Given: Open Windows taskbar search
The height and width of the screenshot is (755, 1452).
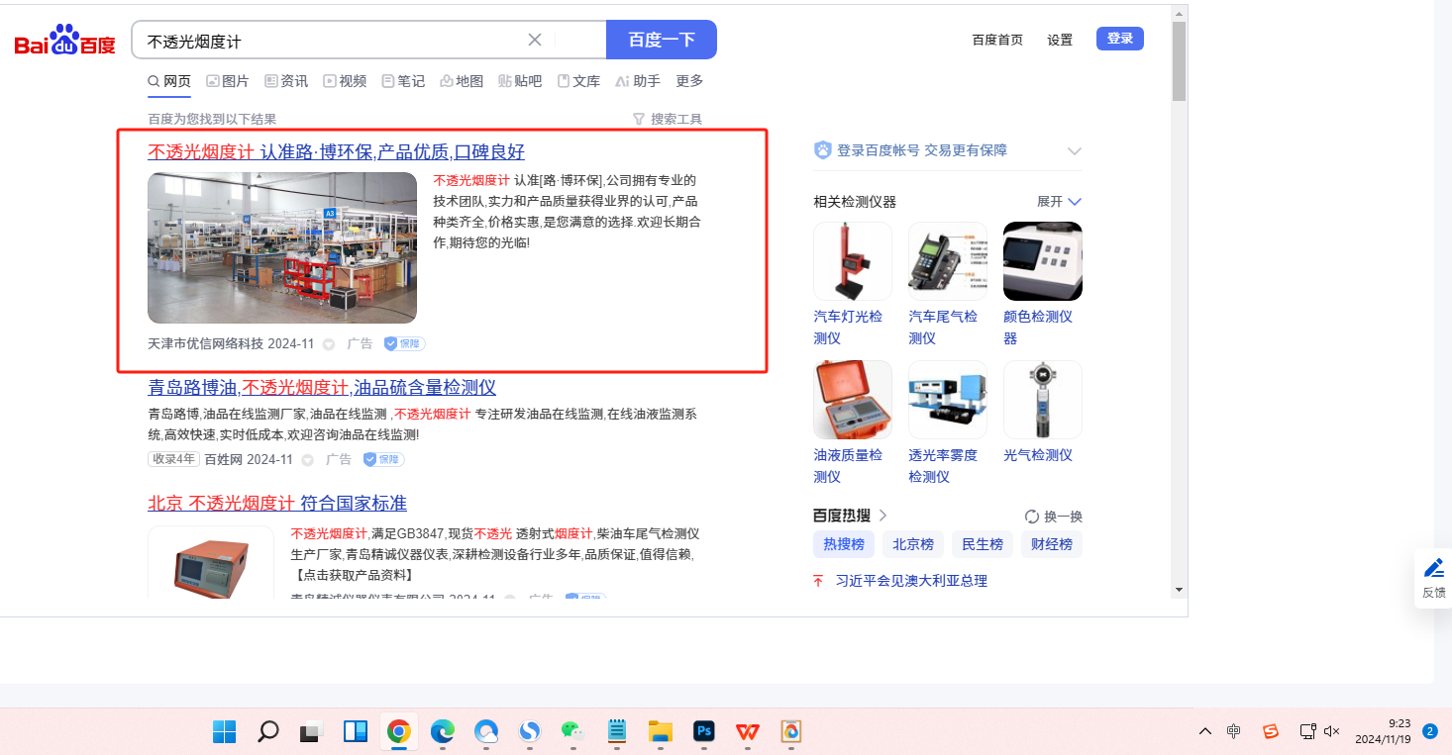Looking at the screenshot, I should click(267, 731).
